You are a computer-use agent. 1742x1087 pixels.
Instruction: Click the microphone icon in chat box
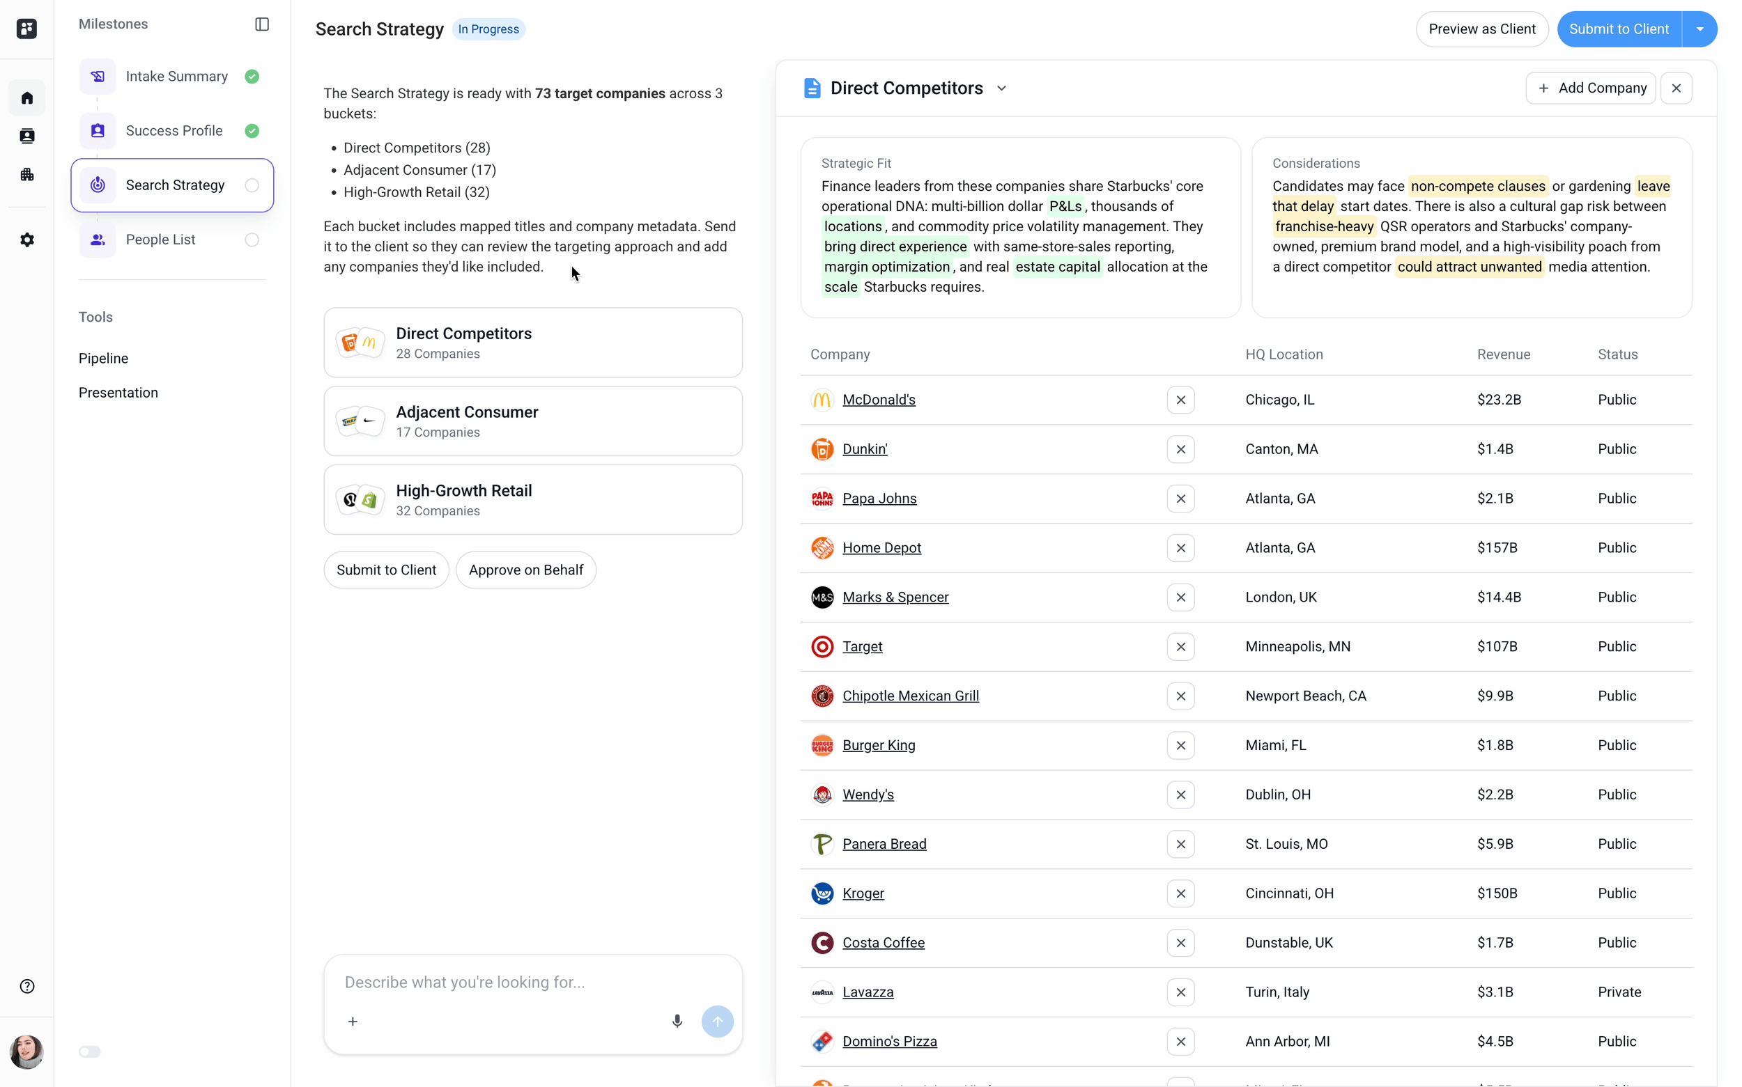677,1021
